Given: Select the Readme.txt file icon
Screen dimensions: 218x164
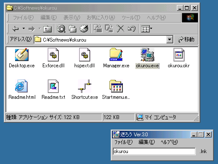Looking at the screenshot, I should 53,86.
